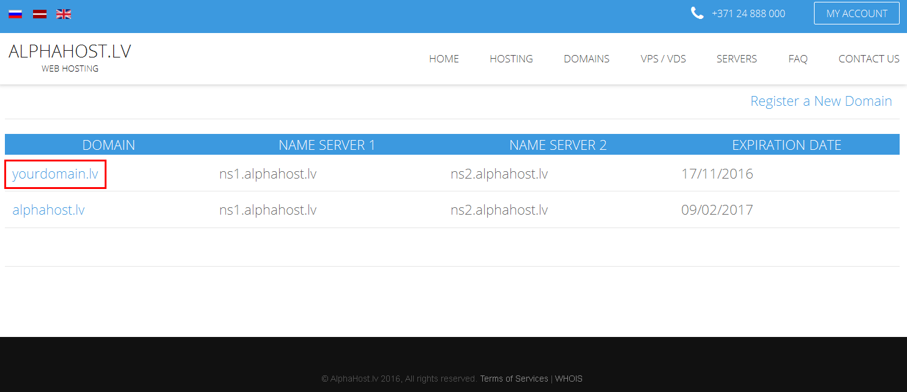Open Terms of Services footer link
The image size is (907, 392).
[514, 379]
